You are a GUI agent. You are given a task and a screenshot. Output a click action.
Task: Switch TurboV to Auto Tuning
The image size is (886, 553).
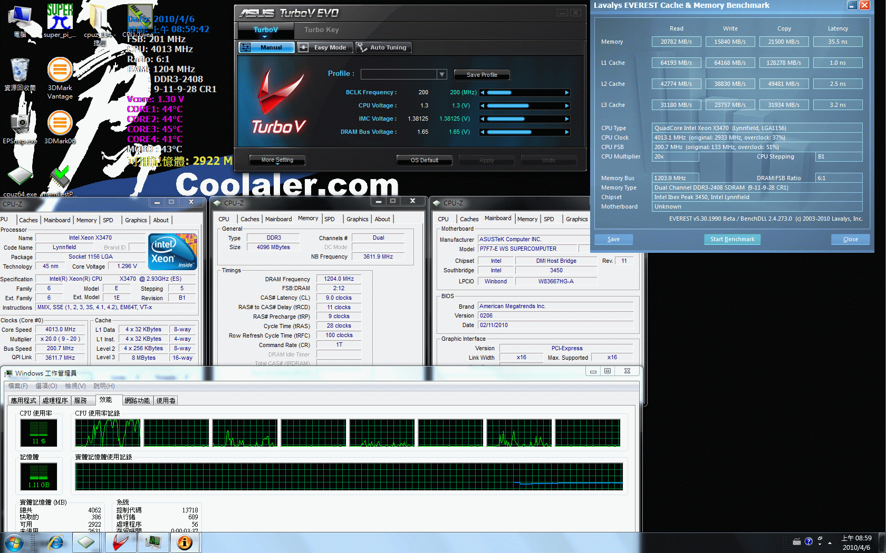pyautogui.click(x=383, y=47)
